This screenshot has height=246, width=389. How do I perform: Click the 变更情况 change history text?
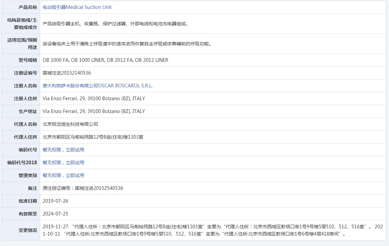212,230
